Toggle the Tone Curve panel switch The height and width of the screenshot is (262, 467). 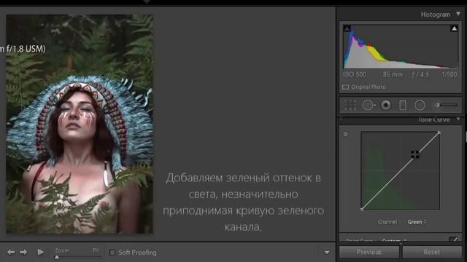341,119
